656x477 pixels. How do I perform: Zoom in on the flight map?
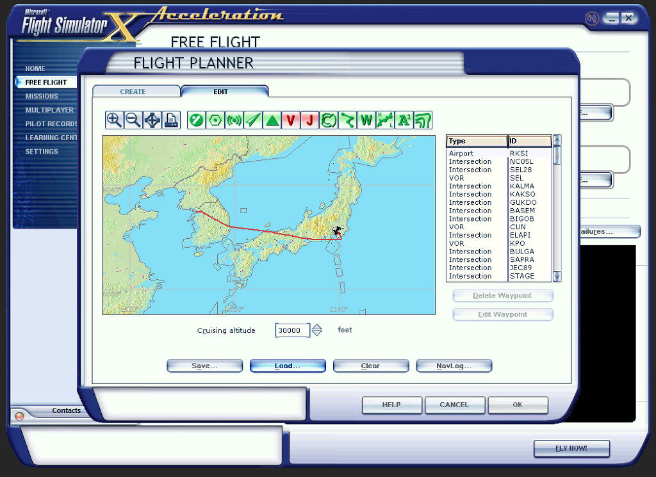(115, 120)
